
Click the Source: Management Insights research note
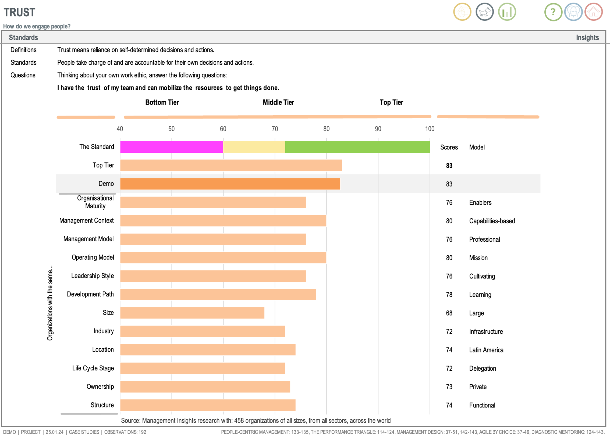[x=256, y=421]
